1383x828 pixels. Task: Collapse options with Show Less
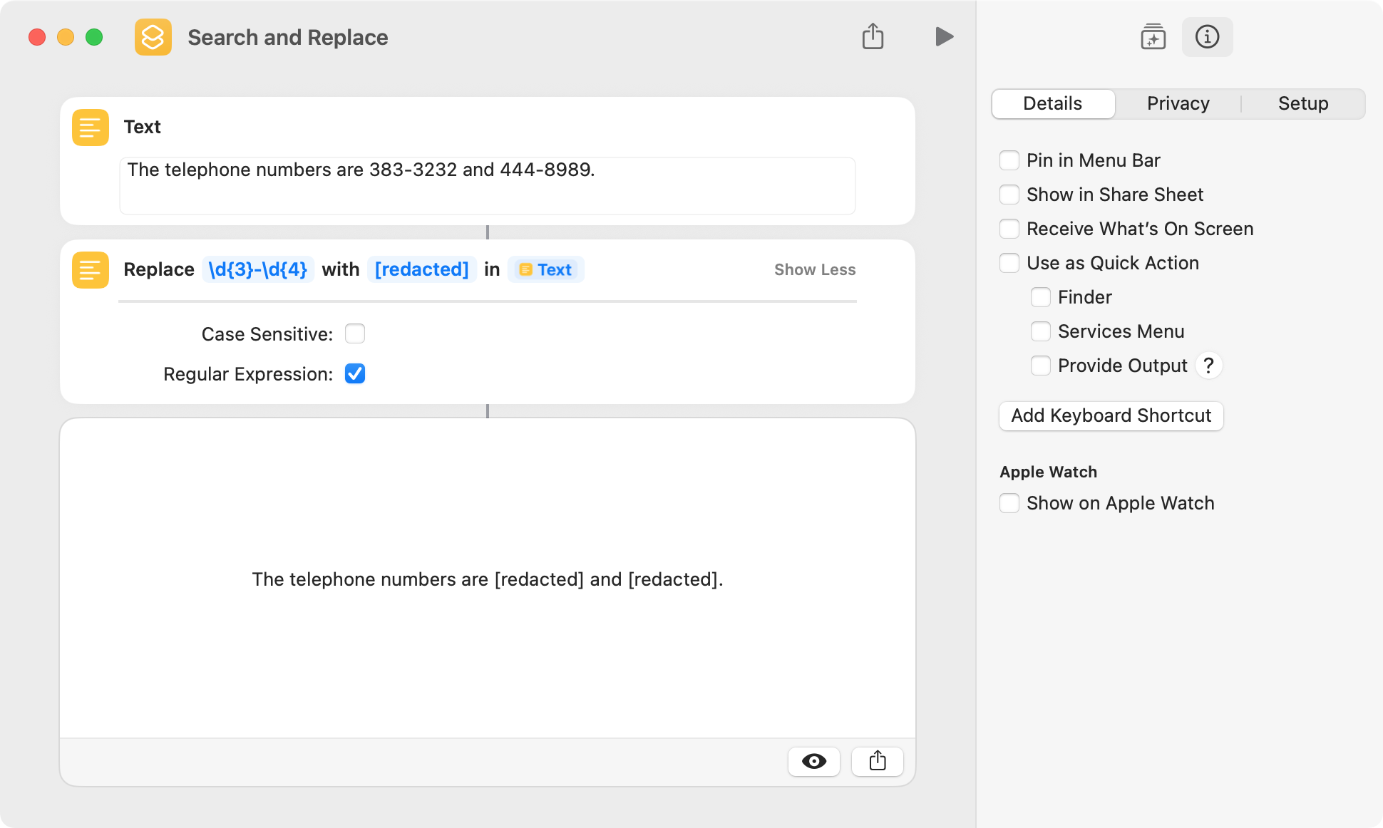815,270
